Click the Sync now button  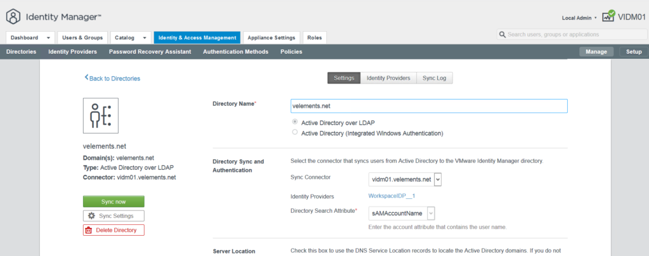tap(113, 202)
